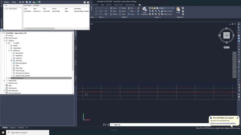The width and height of the screenshot is (241, 135).
Task: Open the Help ribbon tab
Action: point(102,5)
